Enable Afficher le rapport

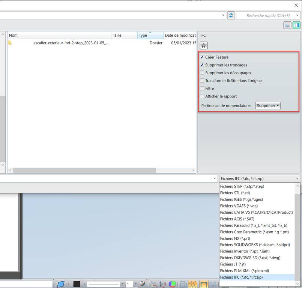pyautogui.click(x=202, y=96)
